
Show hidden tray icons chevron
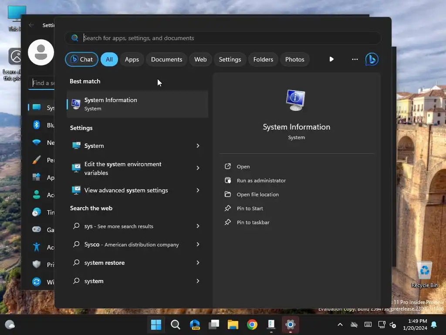tap(340, 325)
